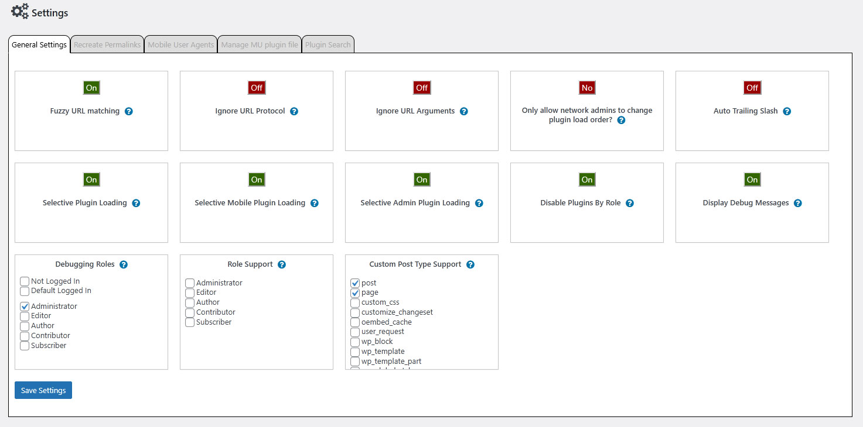The width and height of the screenshot is (863, 427).
Task: Click the Auto Trailing Slash help icon
Action: [787, 111]
